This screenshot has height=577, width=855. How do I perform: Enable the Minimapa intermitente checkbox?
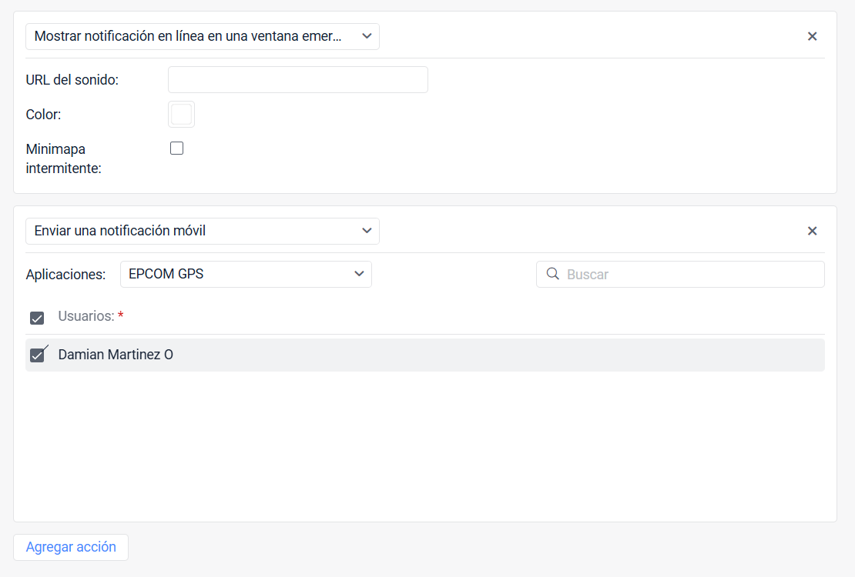pyautogui.click(x=176, y=148)
